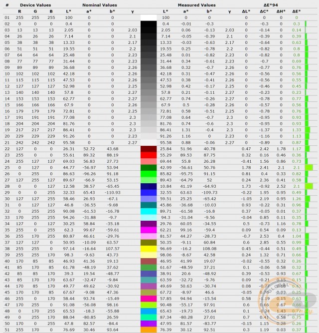Image resolution: width=319 pixels, height=333 pixels.
Task: Click the magenta swatch in row 35
Action: pos(149,230)
